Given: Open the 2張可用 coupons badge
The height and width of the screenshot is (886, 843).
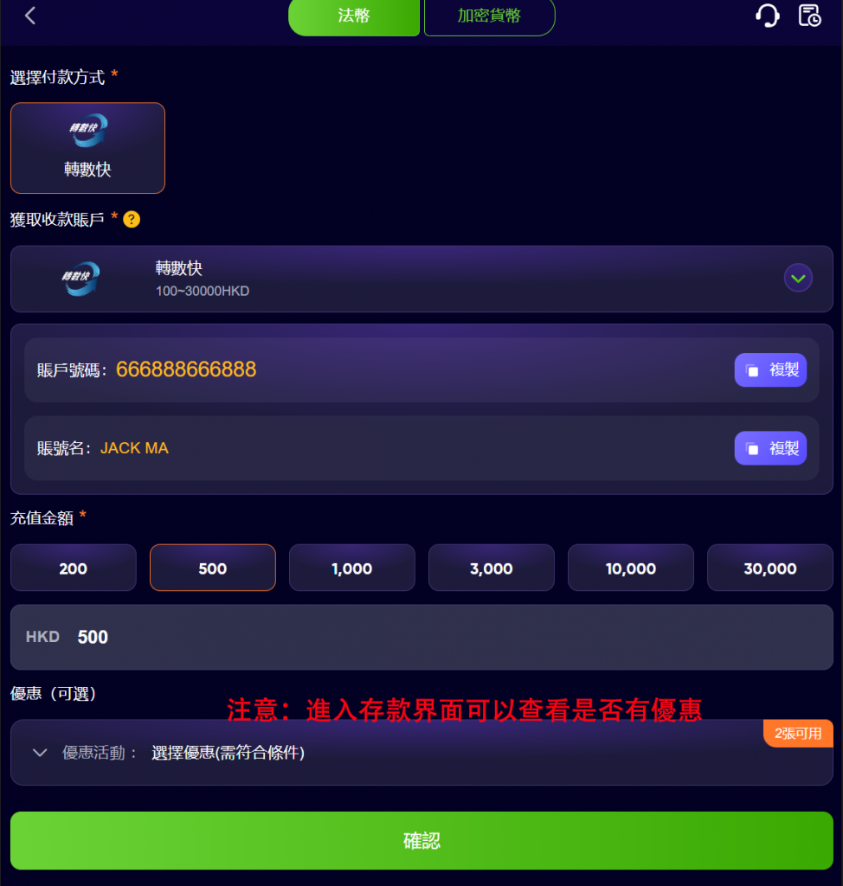Looking at the screenshot, I should click(798, 734).
